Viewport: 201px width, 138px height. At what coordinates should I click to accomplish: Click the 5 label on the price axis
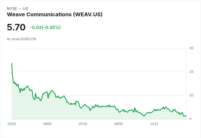(x=191, y=119)
